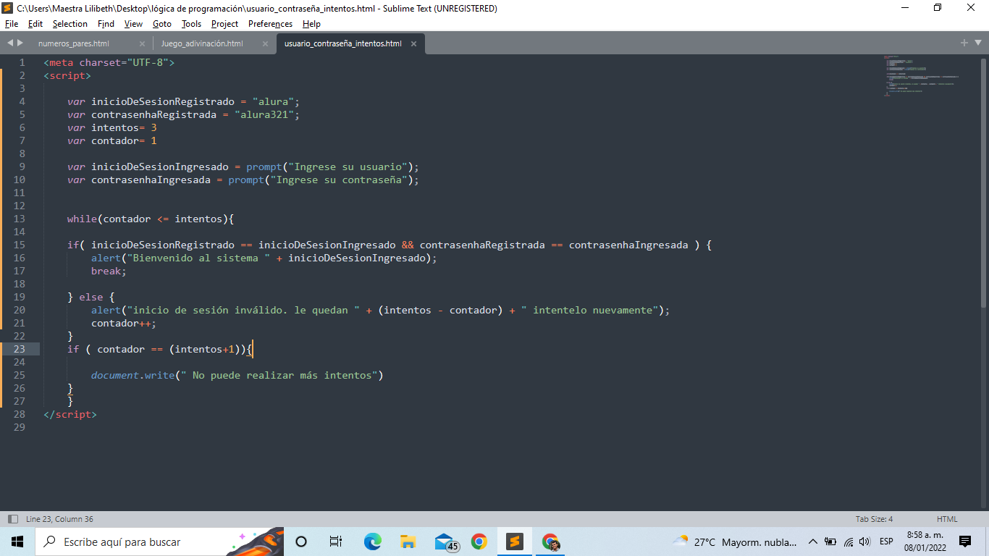Toggle the sidebar via status bar icon
This screenshot has height=556, width=989.
coord(12,519)
